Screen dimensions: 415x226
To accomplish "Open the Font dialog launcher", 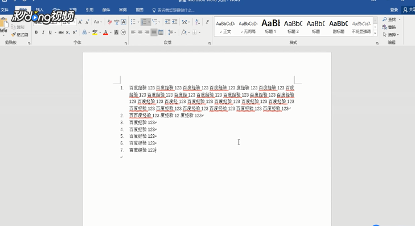I will (126, 43).
